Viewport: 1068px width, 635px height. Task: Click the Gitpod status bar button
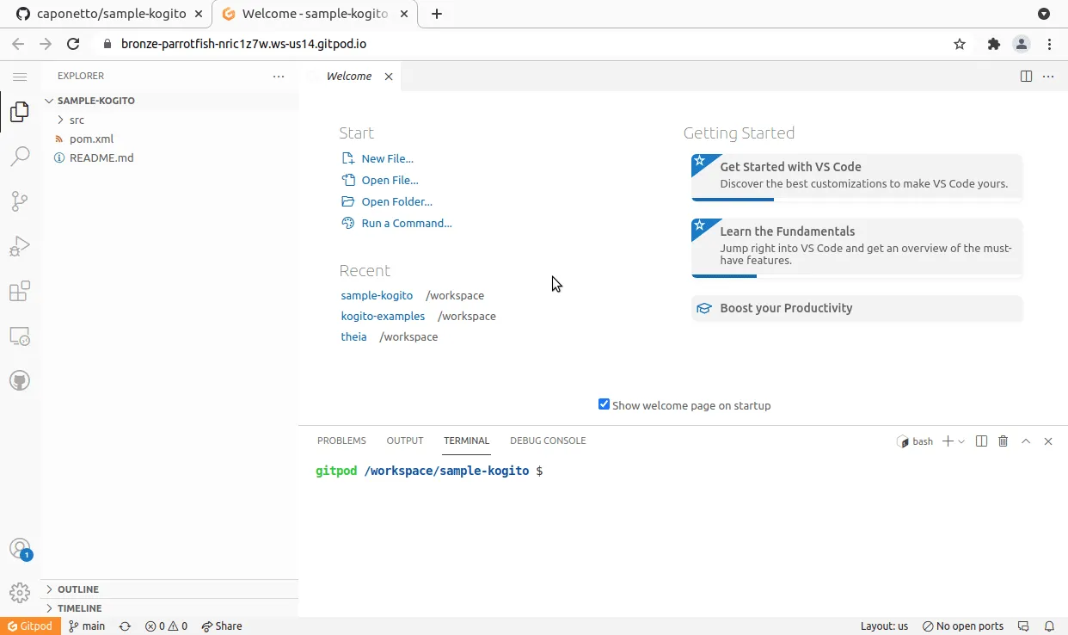point(30,626)
